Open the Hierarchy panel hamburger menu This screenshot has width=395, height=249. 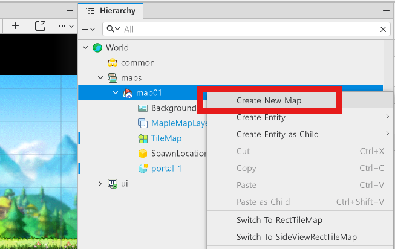point(386,10)
